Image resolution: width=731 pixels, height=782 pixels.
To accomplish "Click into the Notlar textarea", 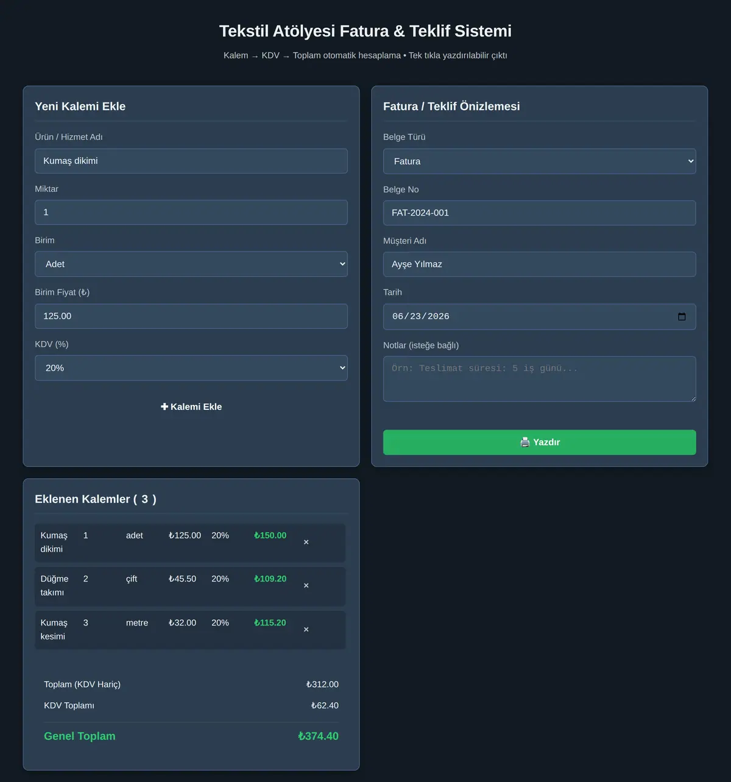I will pyautogui.click(x=540, y=379).
